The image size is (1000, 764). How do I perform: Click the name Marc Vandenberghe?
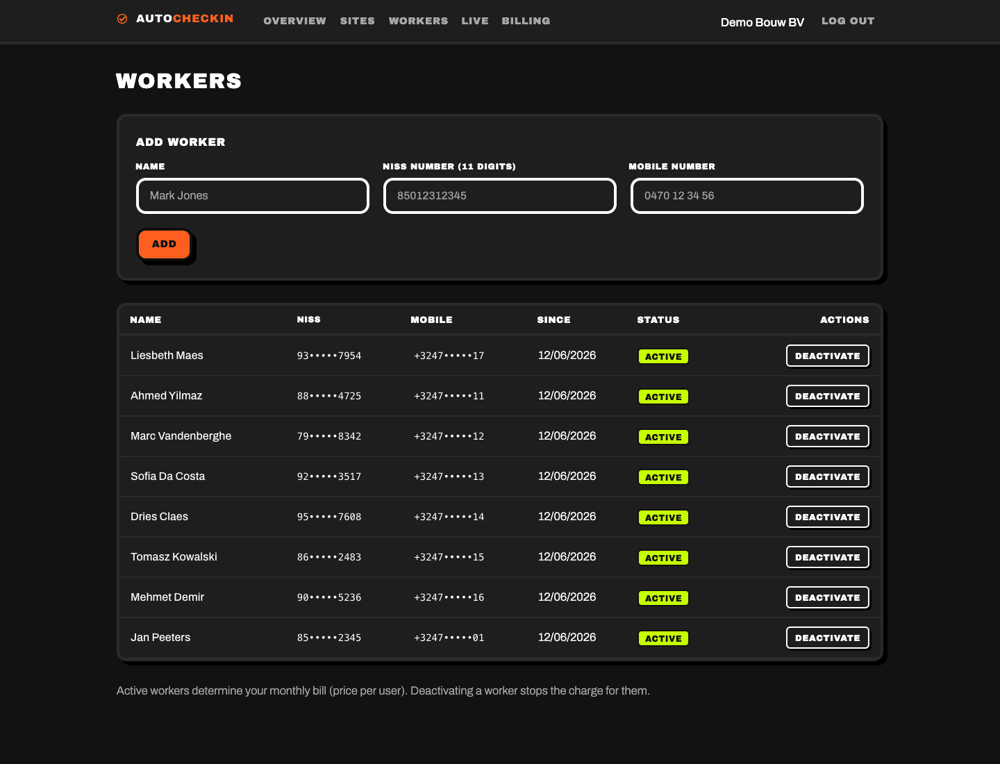(x=181, y=436)
